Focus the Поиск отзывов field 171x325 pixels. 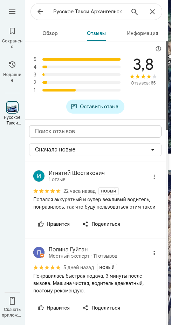click(95, 131)
